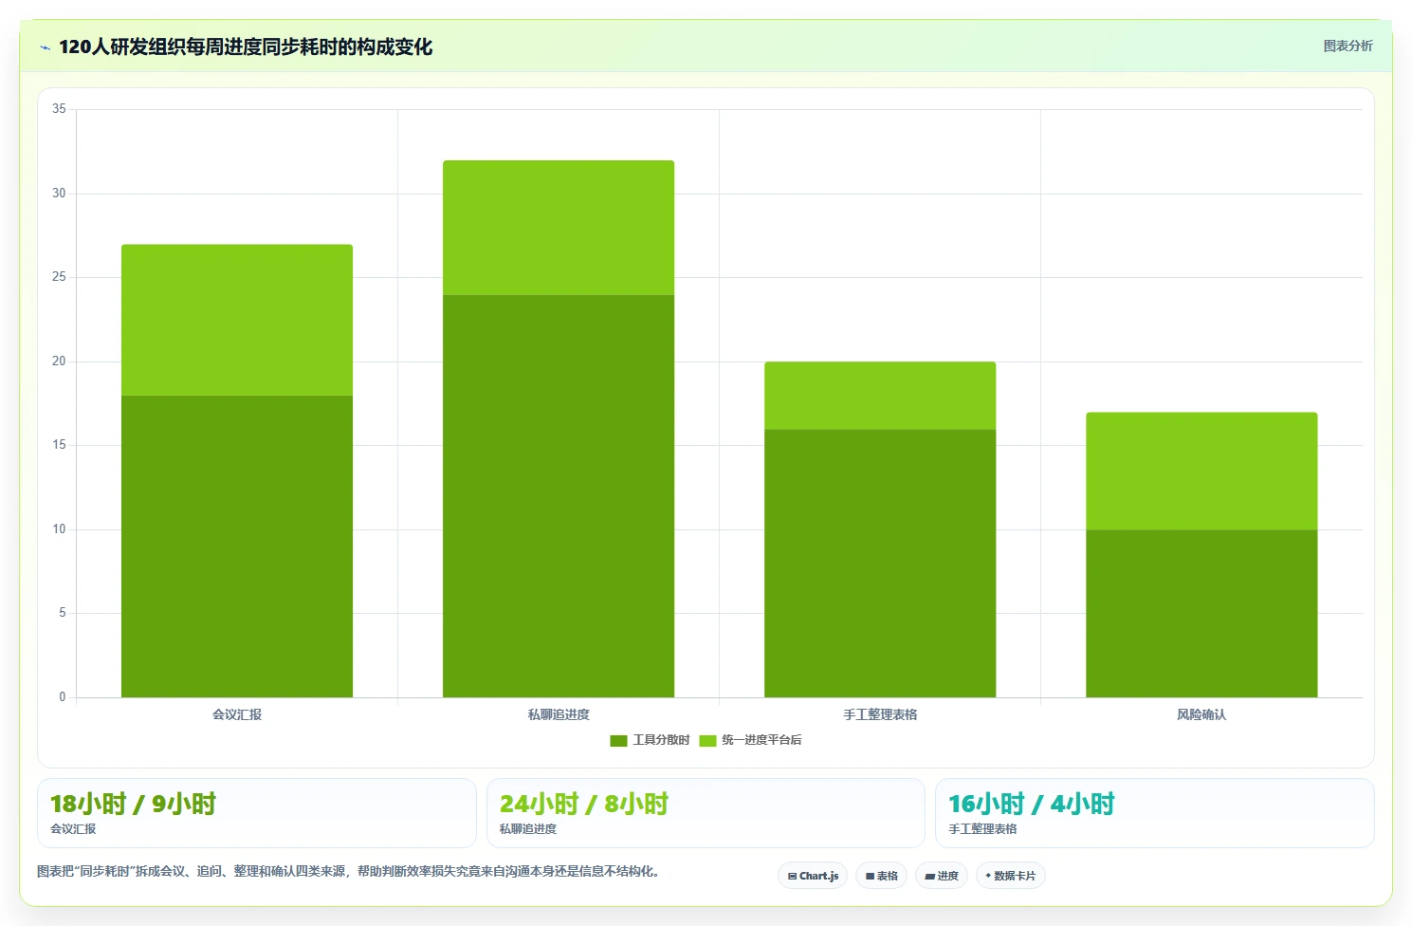Click the y-axis tick label 15
The width and height of the screenshot is (1412, 926).
(x=59, y=445)
